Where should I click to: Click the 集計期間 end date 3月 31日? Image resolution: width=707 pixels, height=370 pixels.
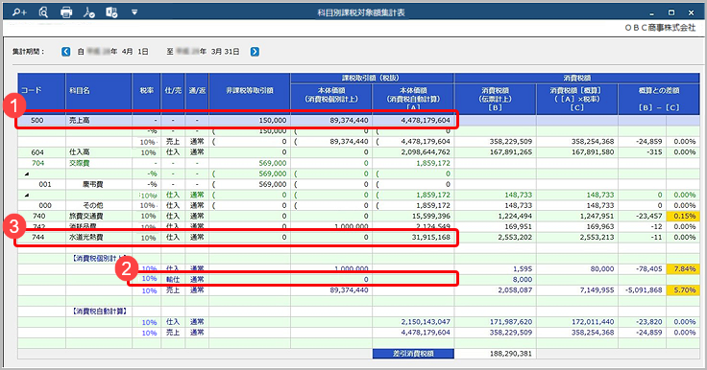click(x=226, y=52)
